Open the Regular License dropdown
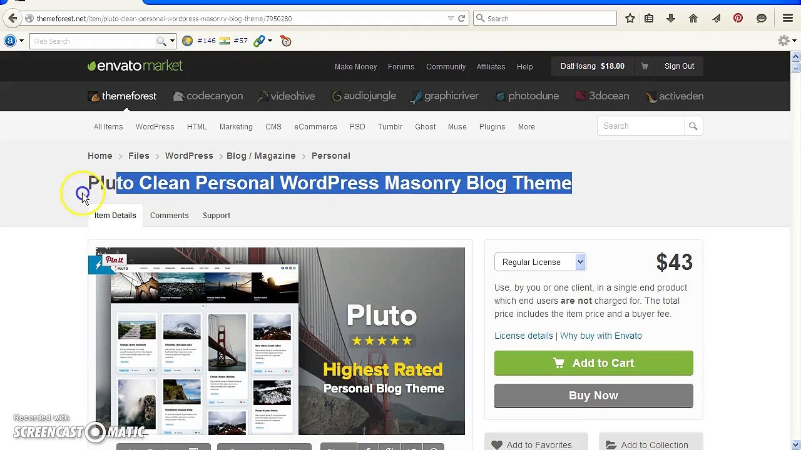This screenshot has width=801, height=450. (x=540, y=262)
